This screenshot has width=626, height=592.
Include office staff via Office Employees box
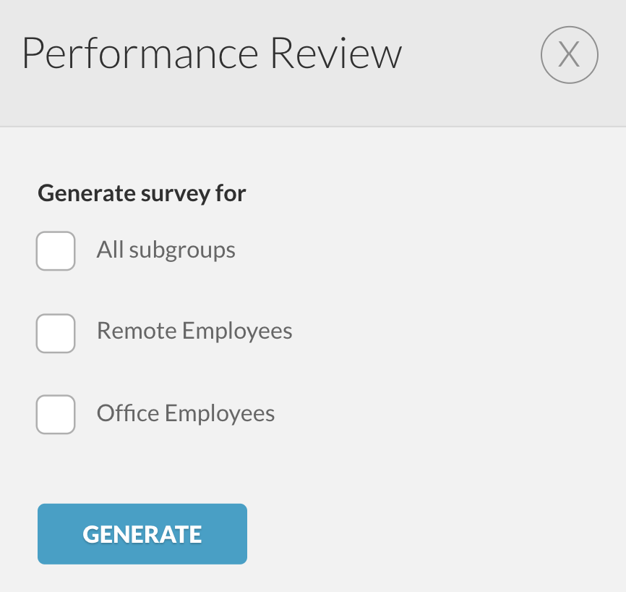(x=56, y=415)
